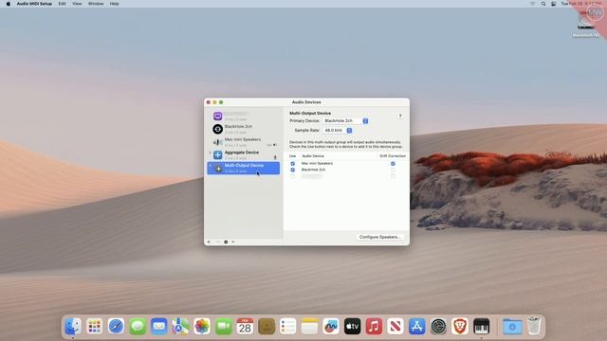The image size is (607, 341).
Task: Select the Mac mini Speakers device in sidebar
Action: [x=243, y=142]
